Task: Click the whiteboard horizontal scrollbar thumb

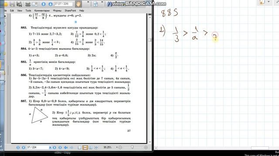Action: pyautogui.click(x=260, y=148)
